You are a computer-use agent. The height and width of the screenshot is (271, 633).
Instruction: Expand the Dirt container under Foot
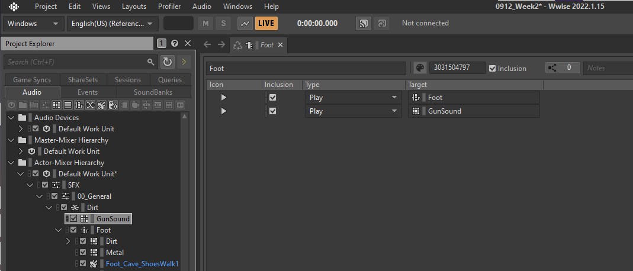68,241
